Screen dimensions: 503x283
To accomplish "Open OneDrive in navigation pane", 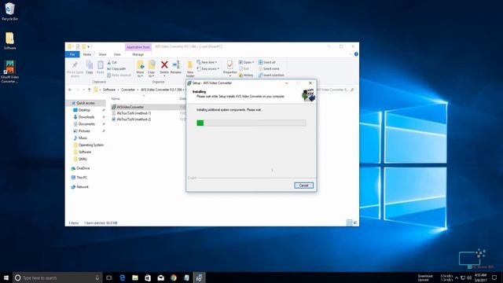I will [x=83, y=168].
